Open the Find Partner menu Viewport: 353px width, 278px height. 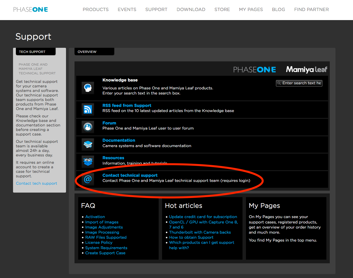pyautogui.click(x=312, y=10)
